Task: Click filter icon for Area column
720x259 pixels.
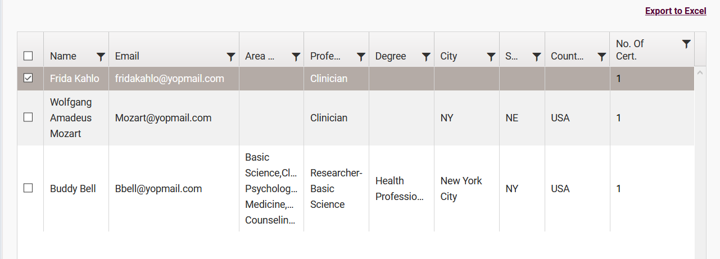Action: tap(296, 56)
